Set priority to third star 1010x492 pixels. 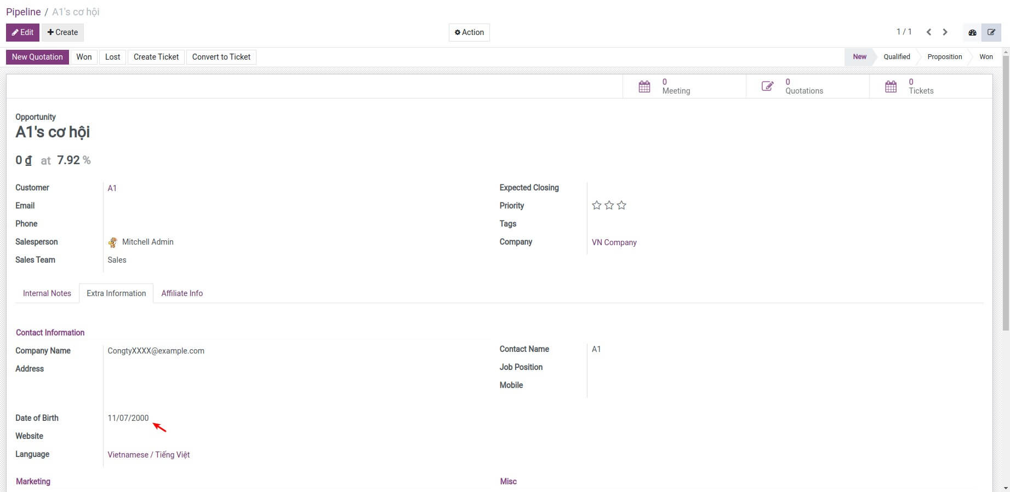coord(621,205)
